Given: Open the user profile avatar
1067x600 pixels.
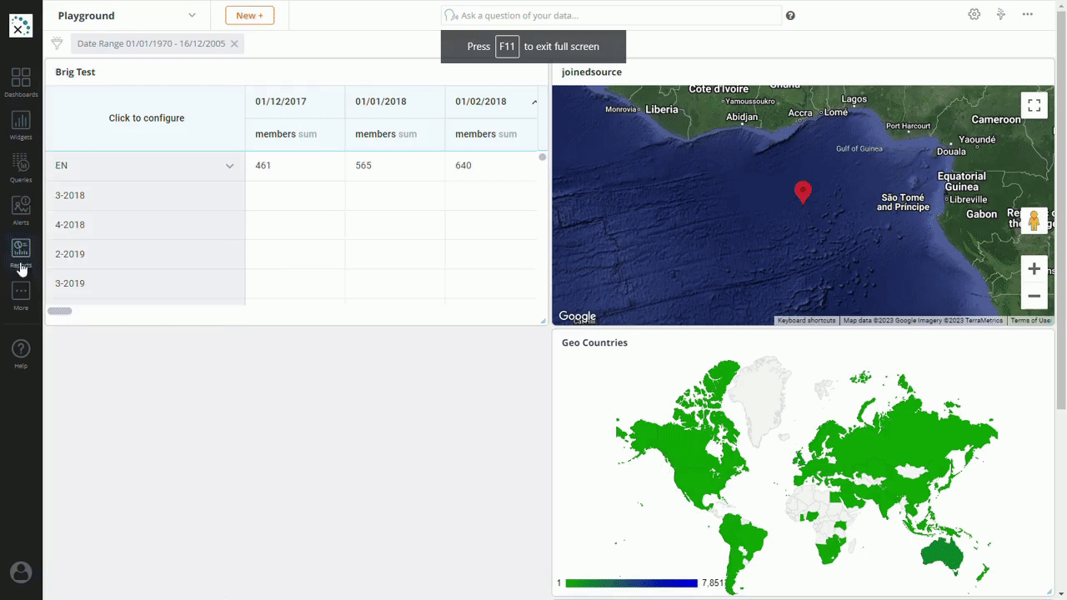Looking at the screenshot, I should click(21, 572).
